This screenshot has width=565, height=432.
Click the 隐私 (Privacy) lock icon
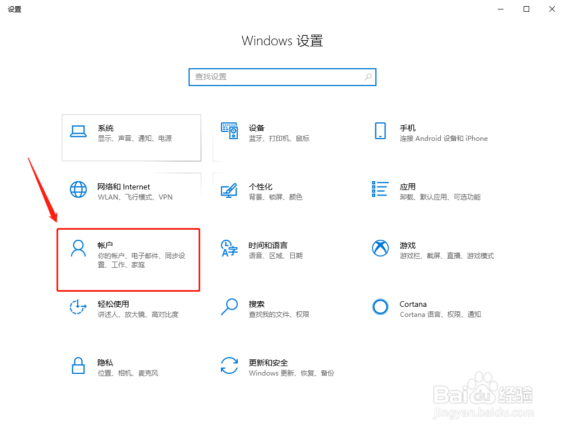coord(78,366)
